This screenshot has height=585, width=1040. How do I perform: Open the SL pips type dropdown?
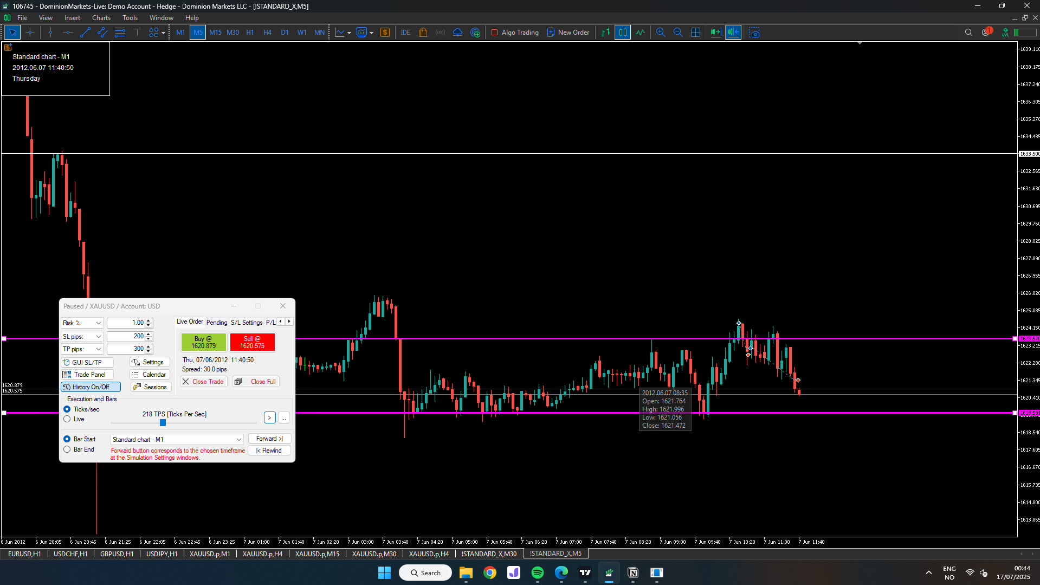(x=82, y=337)
